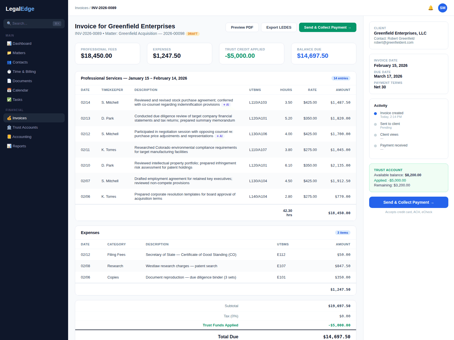The image size is (454, 340).
Task: Click the Tasks checkmark icon
Action: [9, 100]
